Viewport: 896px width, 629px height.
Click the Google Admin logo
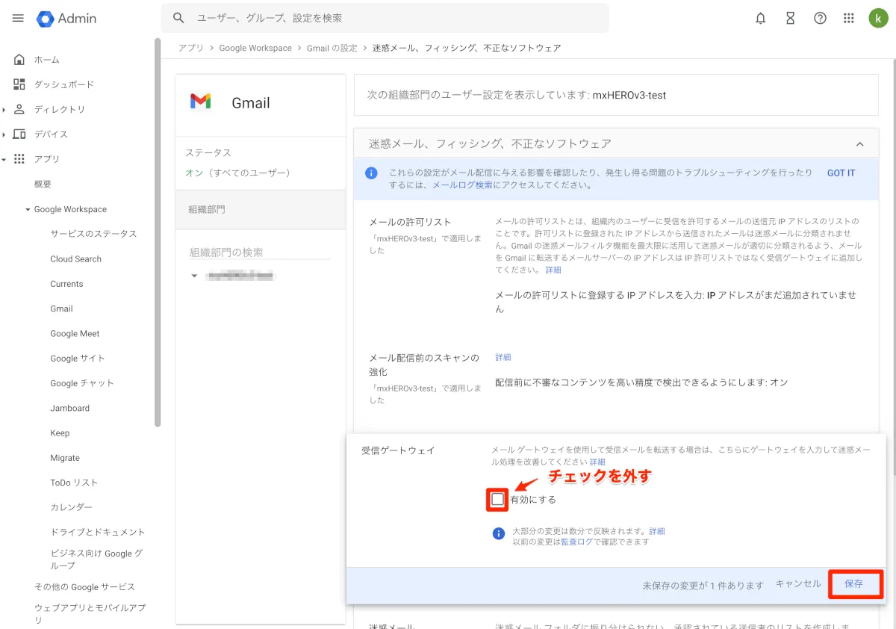click(x=66, y=19)
